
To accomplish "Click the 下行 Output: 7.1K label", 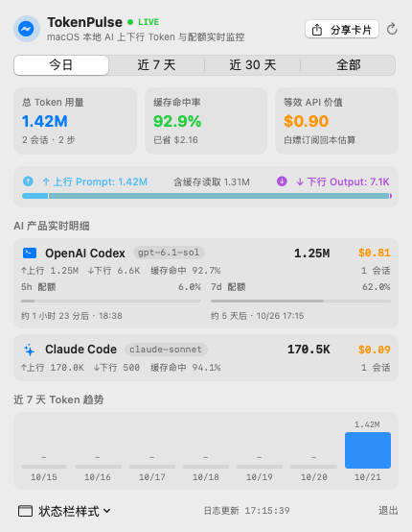I will 343,181.
